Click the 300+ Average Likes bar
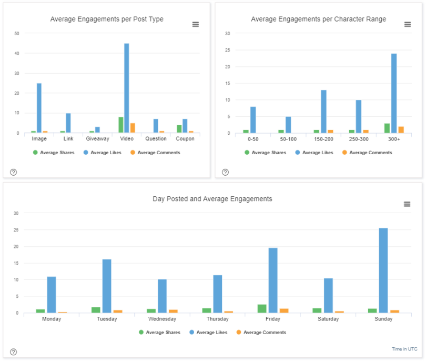This screenshot has height=361, width=426. click(x=393, y=93)
